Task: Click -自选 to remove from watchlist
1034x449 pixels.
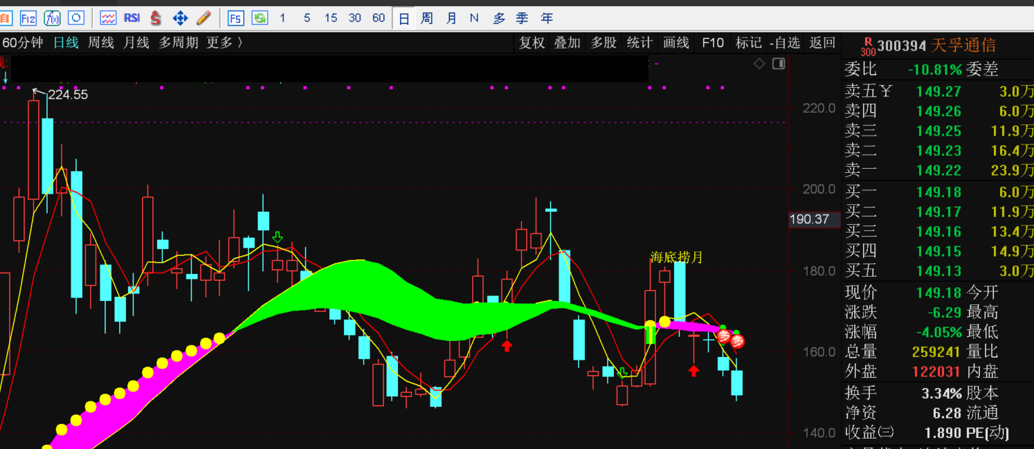Action: 785,43
